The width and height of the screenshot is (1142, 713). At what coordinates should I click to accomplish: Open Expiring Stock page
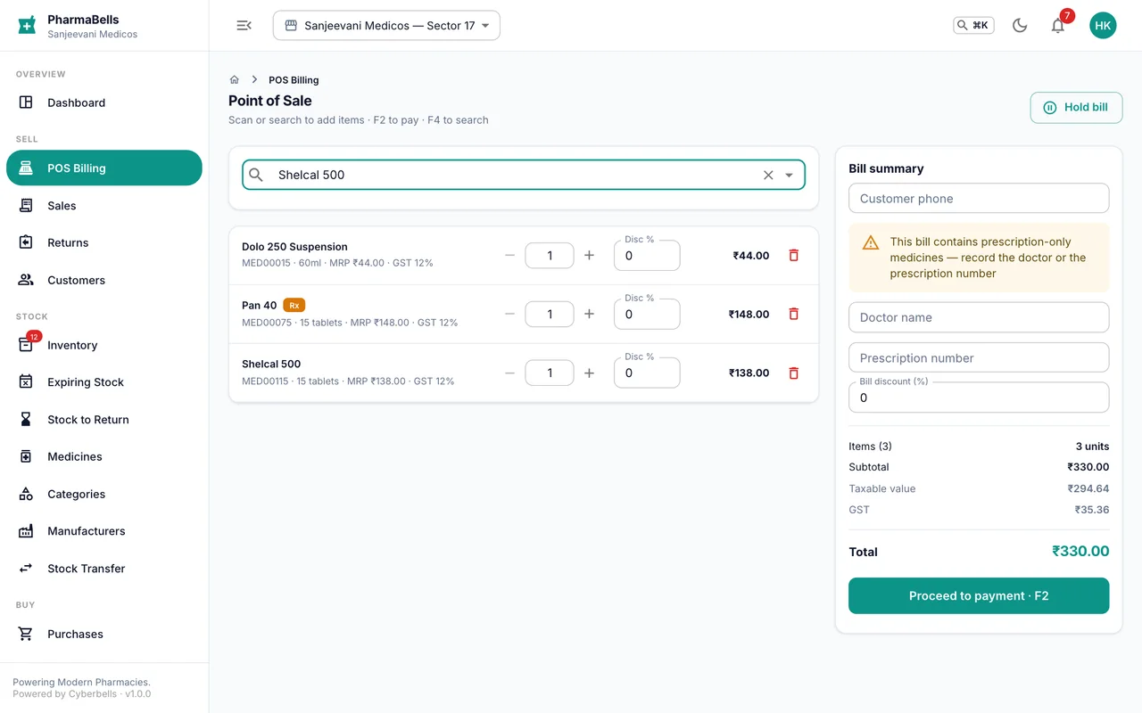pos(104,381)
